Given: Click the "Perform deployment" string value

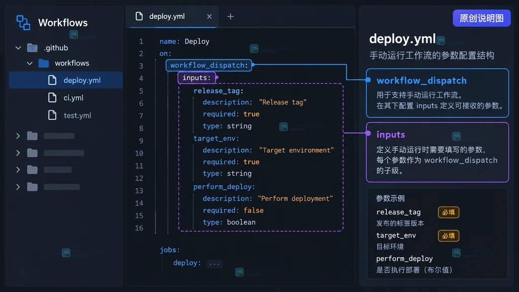Looking at the screenshot, I should pyautogui.click(x=295, y=199).
